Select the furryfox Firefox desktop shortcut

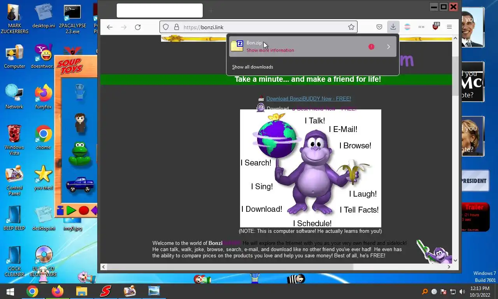point(43,96)
